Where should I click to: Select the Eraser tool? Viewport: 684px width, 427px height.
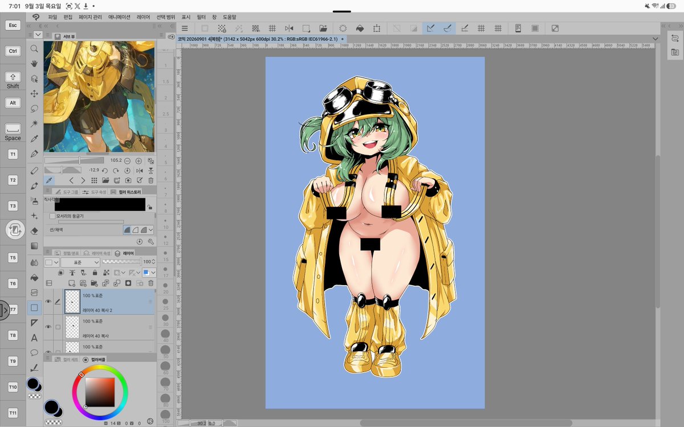tap(34, 231)
